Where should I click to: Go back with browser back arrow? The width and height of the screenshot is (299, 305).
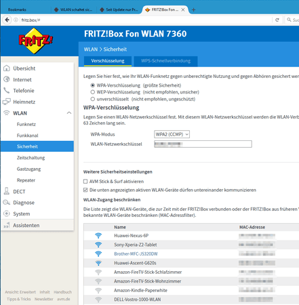click(x=7, y=20)
